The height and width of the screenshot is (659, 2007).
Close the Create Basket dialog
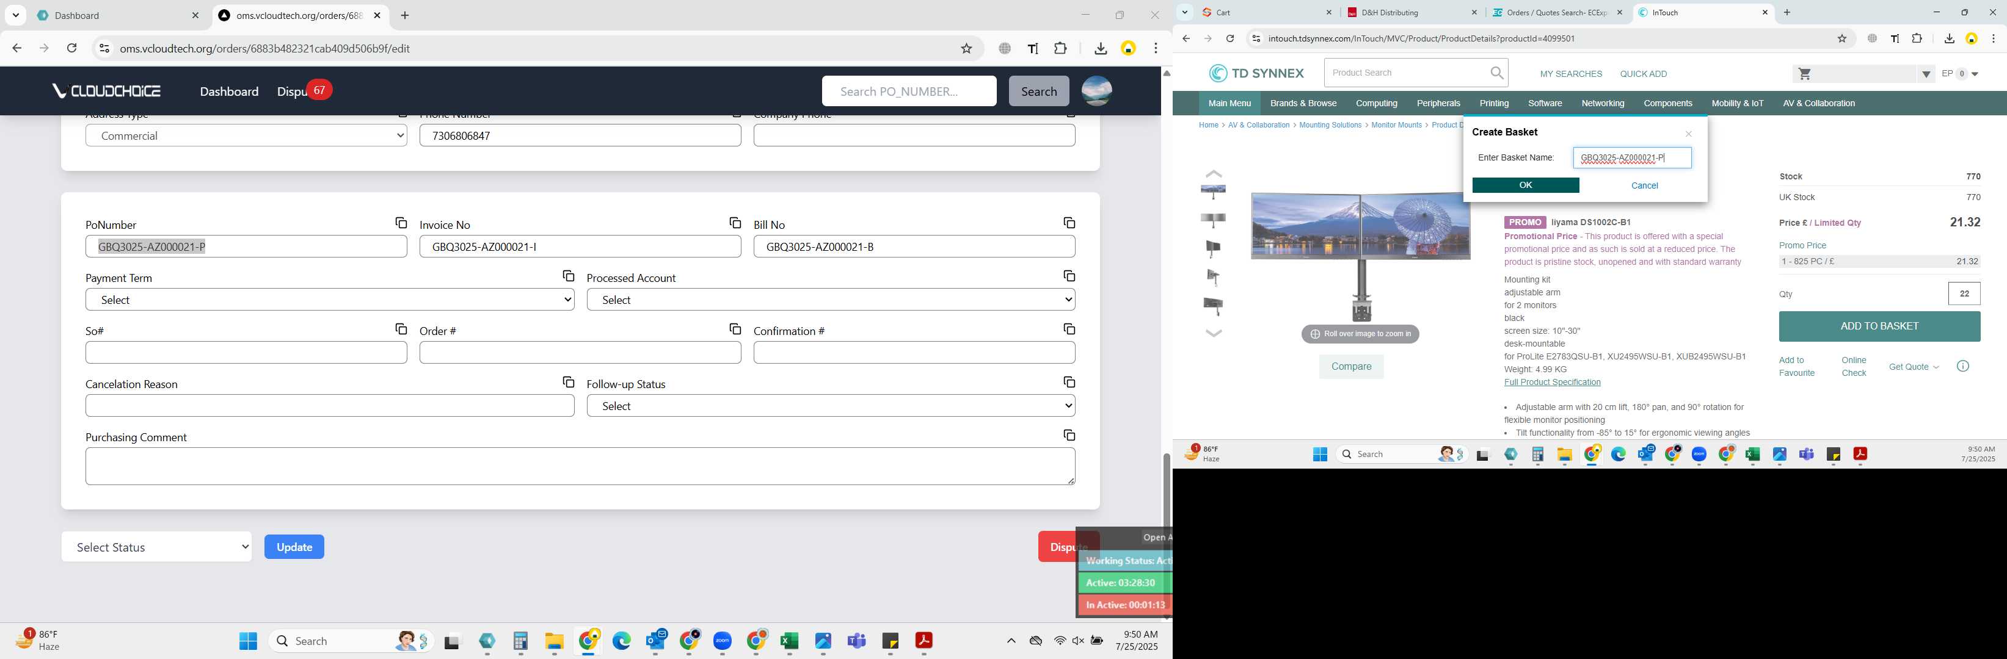coord(1688,134)
